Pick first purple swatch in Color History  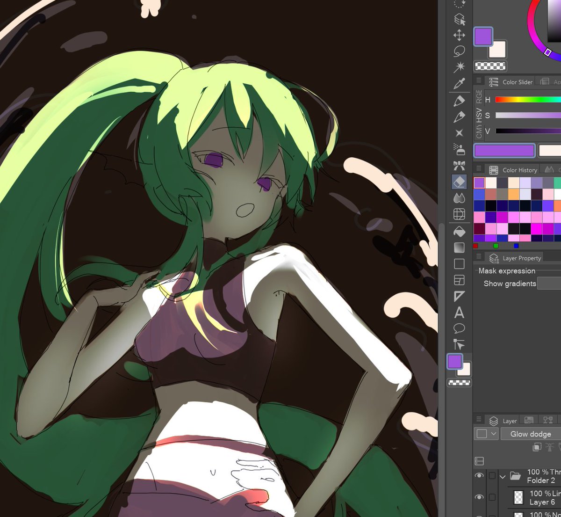[x=480, y=182]
